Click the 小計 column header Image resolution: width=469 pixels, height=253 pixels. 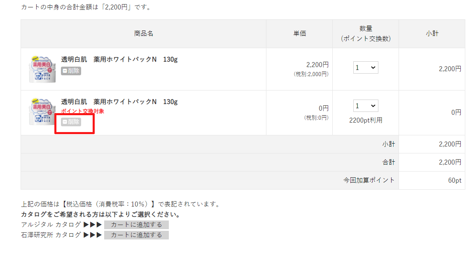(x=432, y=33)
